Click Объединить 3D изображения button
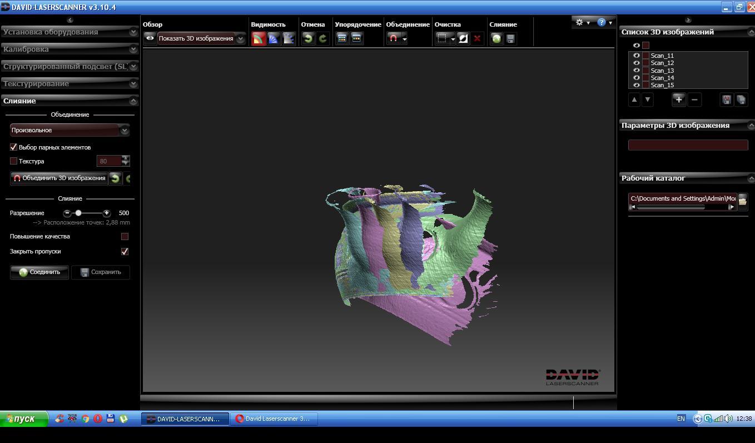 (59, 178)
